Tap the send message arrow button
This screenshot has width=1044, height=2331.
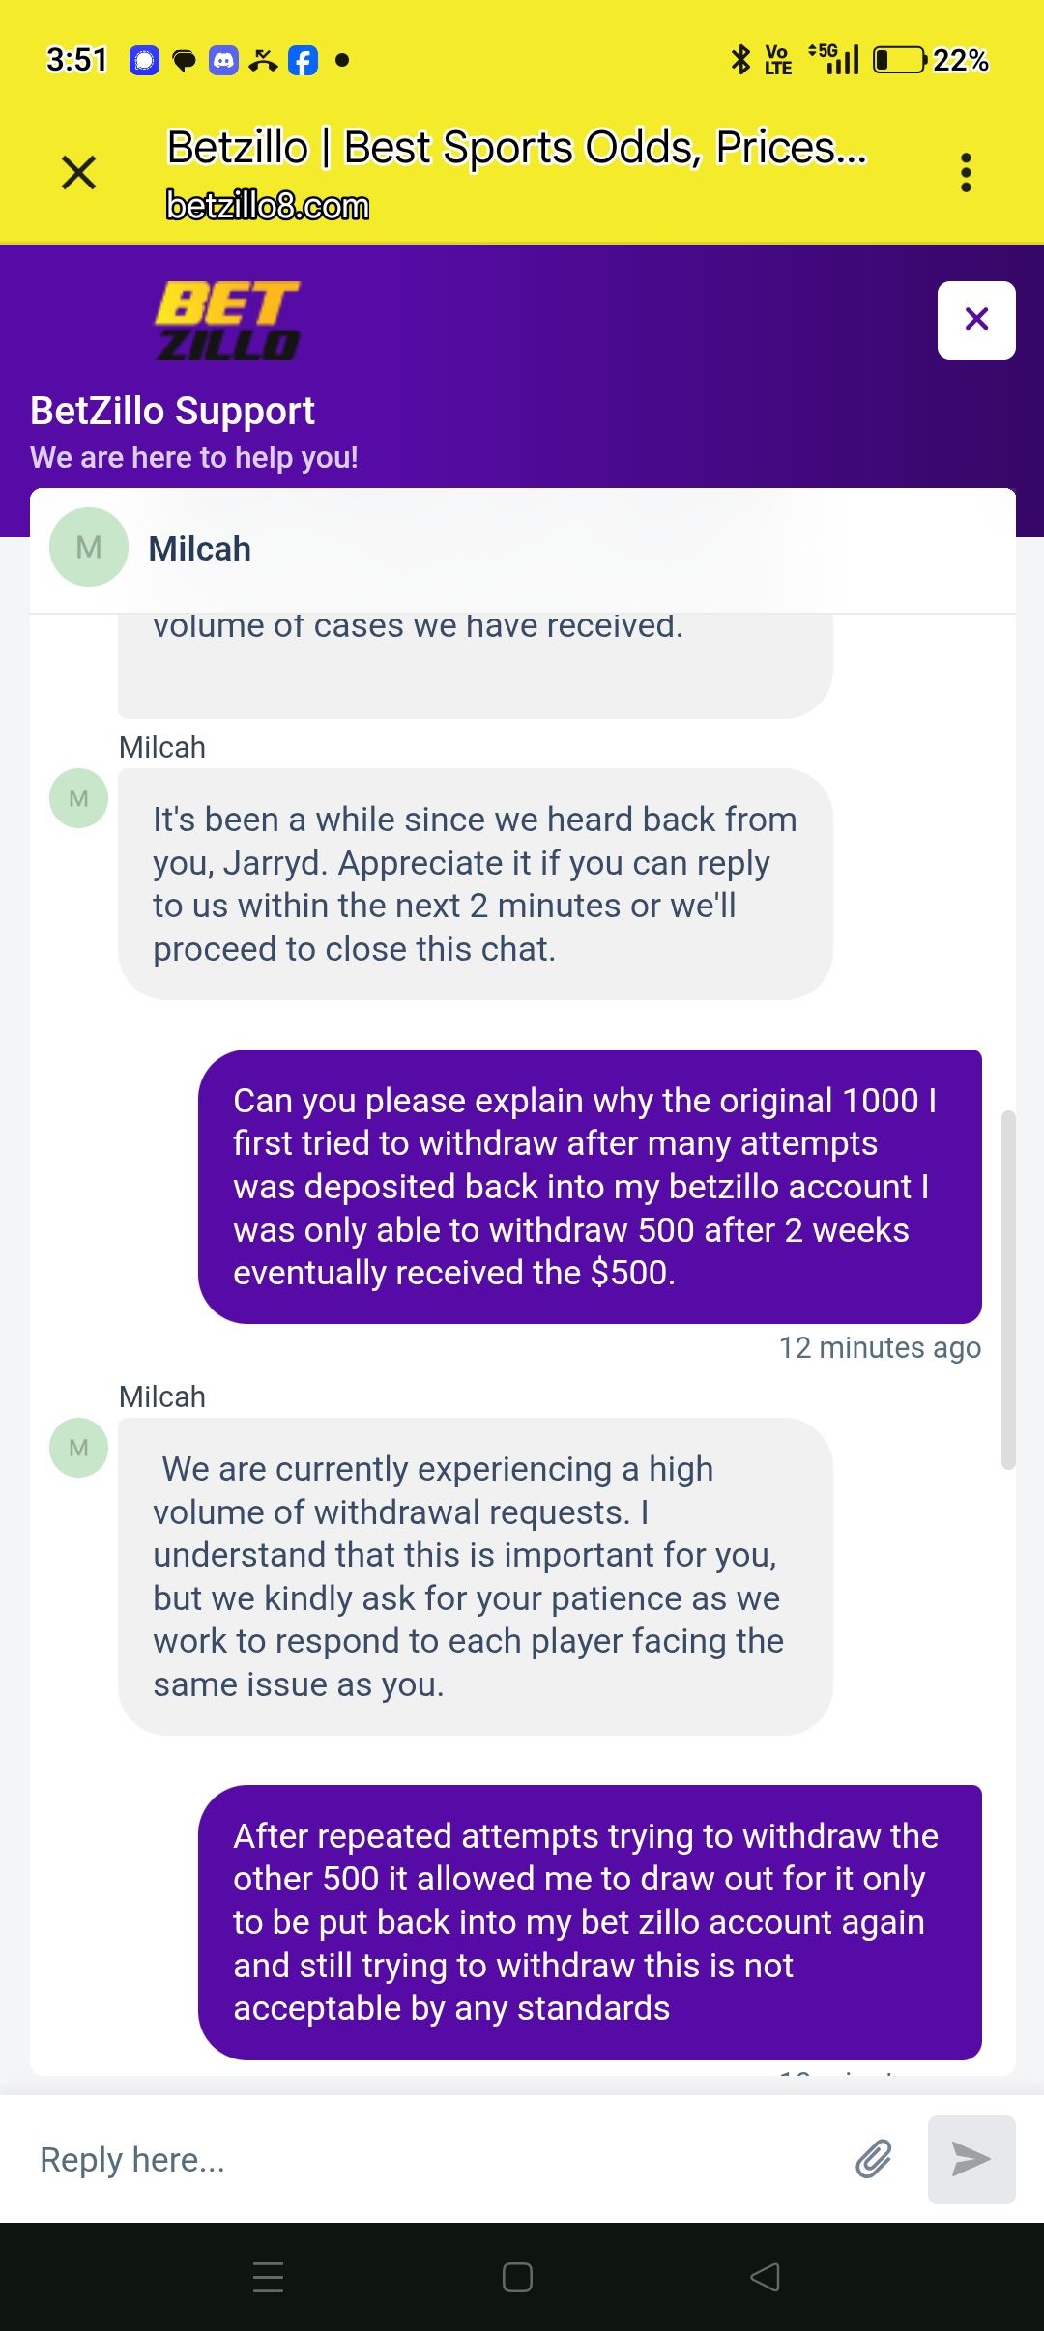[x=971, y=2159]
